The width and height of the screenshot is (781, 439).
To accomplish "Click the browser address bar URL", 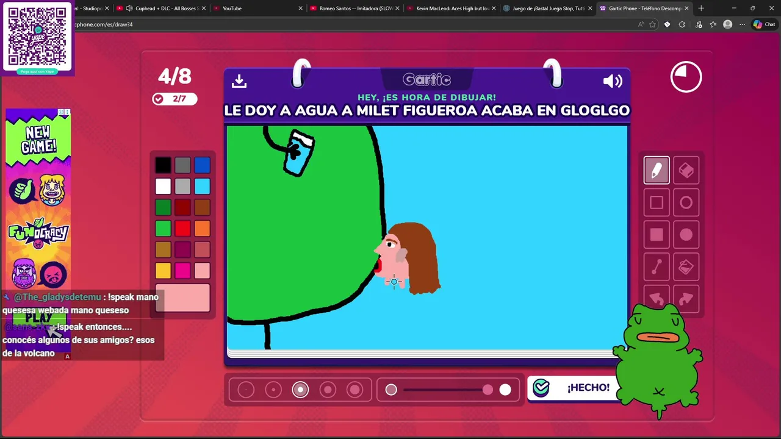I will (x=354, y=24).
